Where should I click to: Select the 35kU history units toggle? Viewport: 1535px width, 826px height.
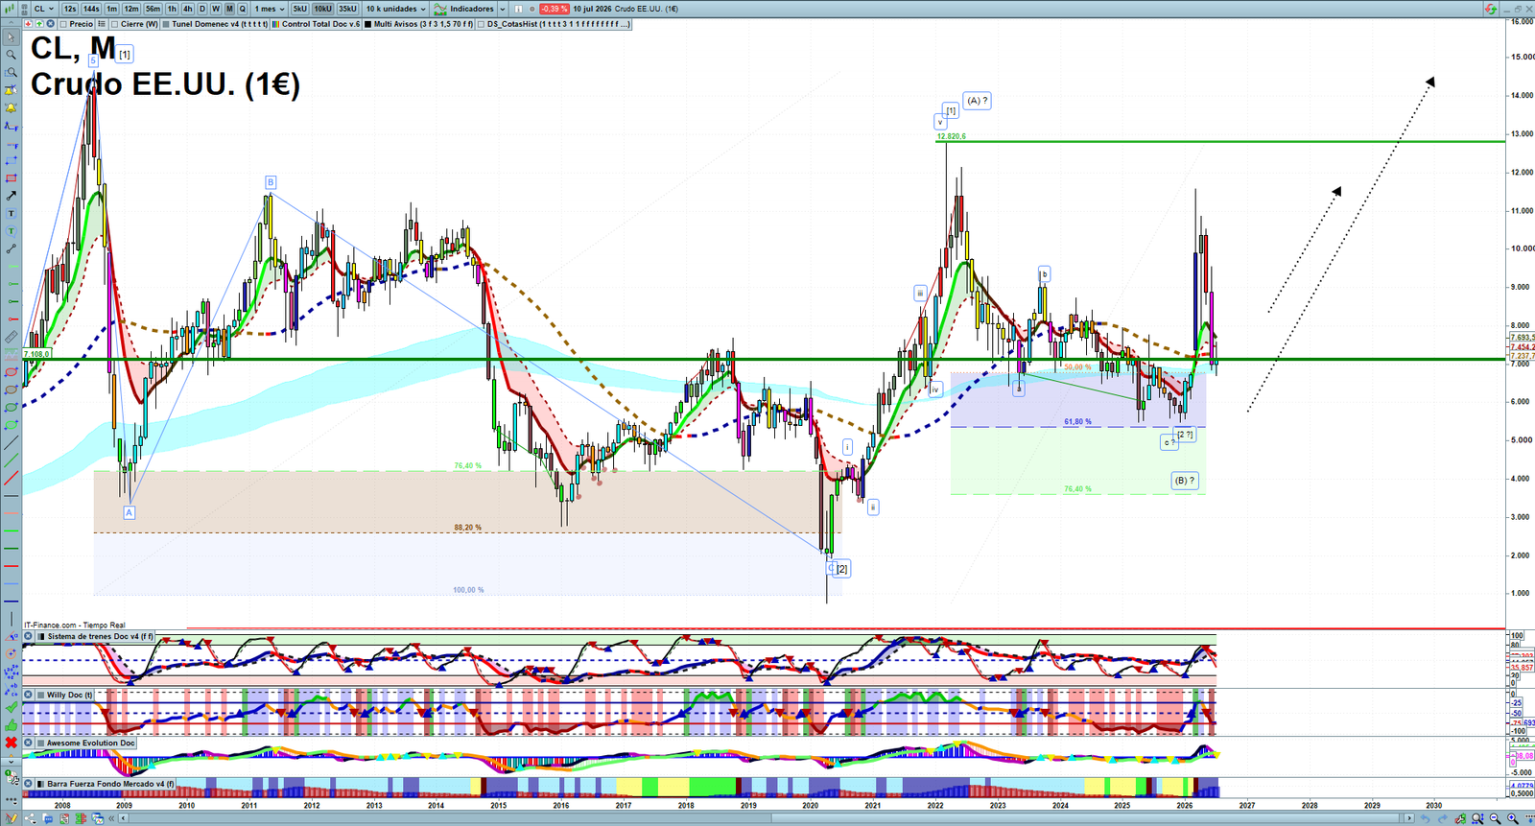tap(347, 9)
